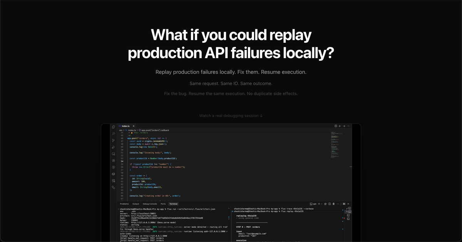Select the Ports panel tab

163,204
